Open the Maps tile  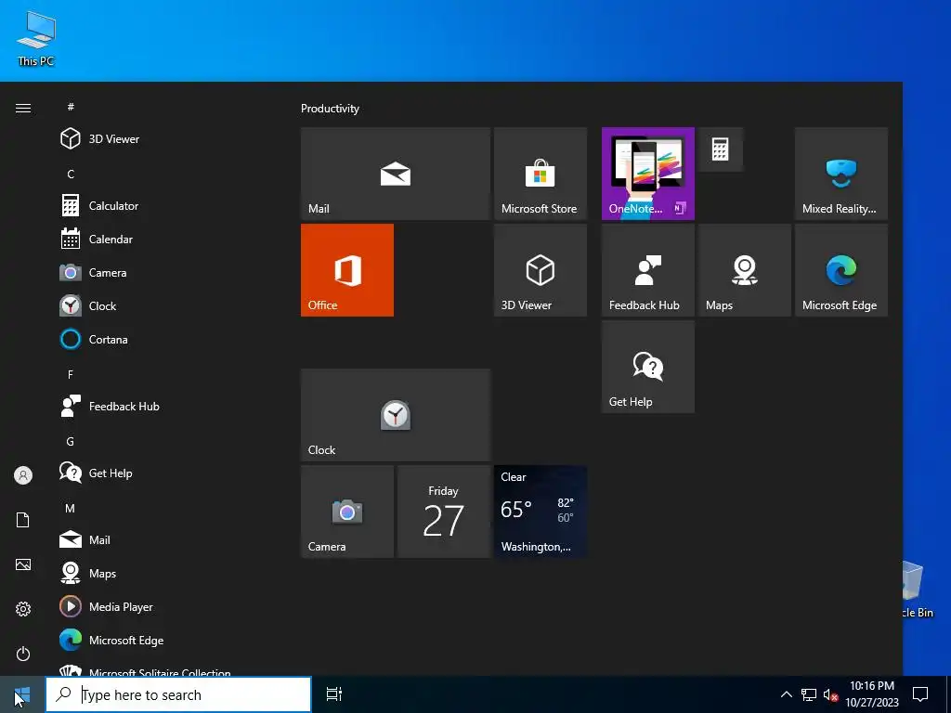pyautogui.click(x=745, y=270)
